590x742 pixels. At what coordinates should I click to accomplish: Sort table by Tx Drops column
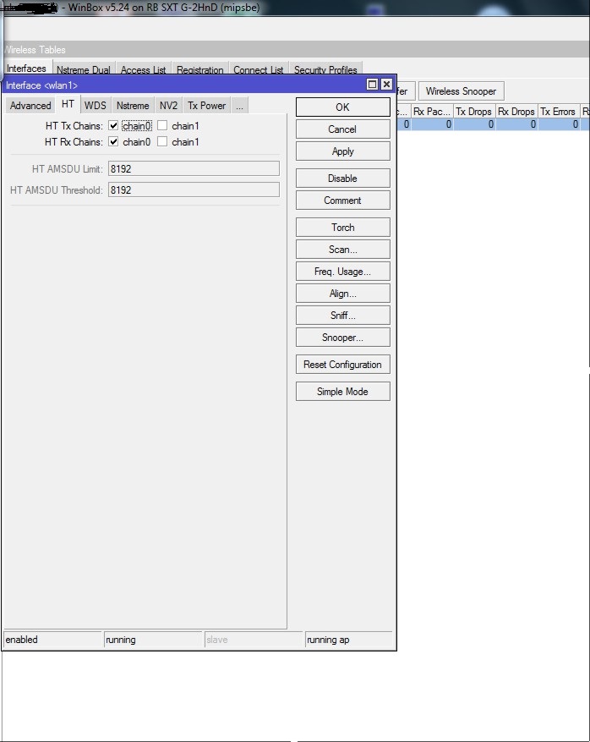473,112
